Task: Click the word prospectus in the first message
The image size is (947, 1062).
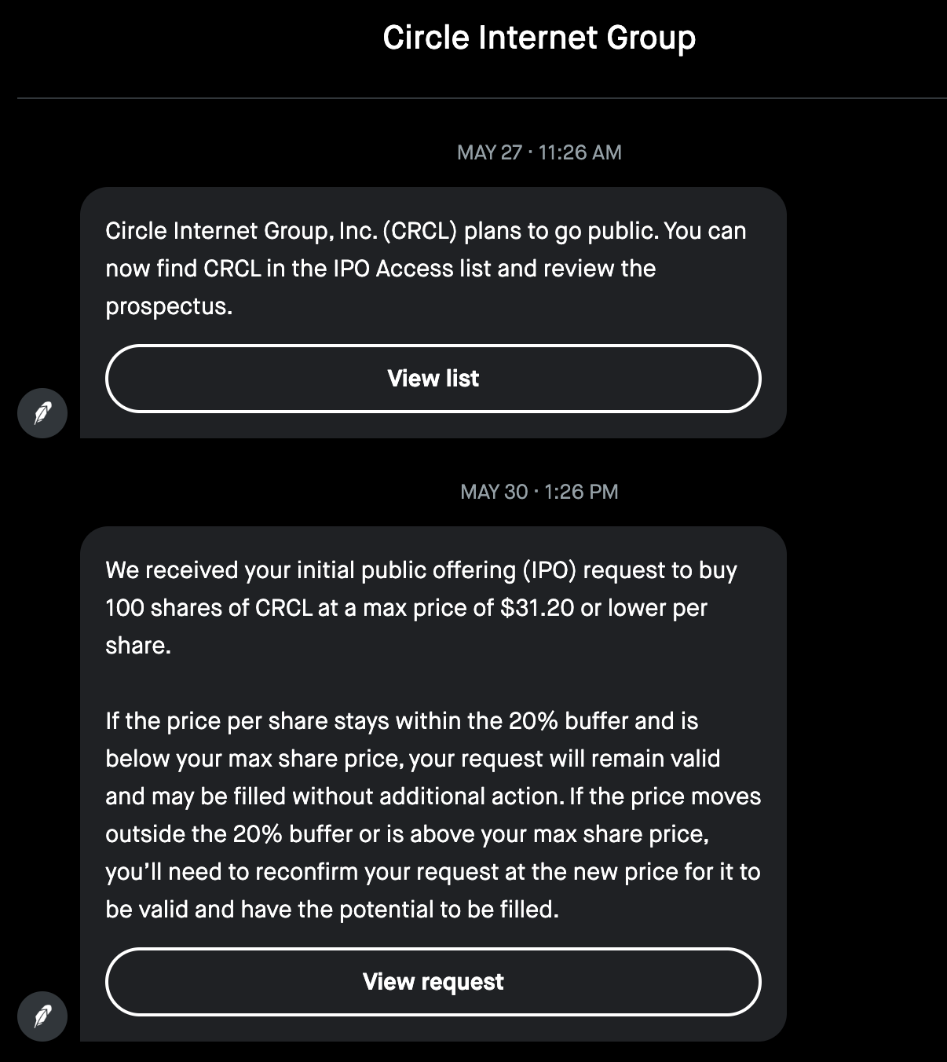Action: (x=169, y=307)
